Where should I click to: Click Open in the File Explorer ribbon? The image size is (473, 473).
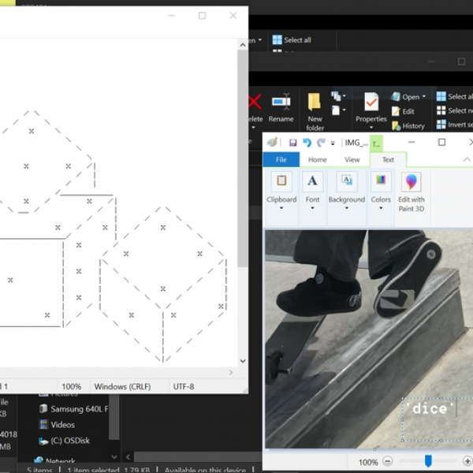408,97
